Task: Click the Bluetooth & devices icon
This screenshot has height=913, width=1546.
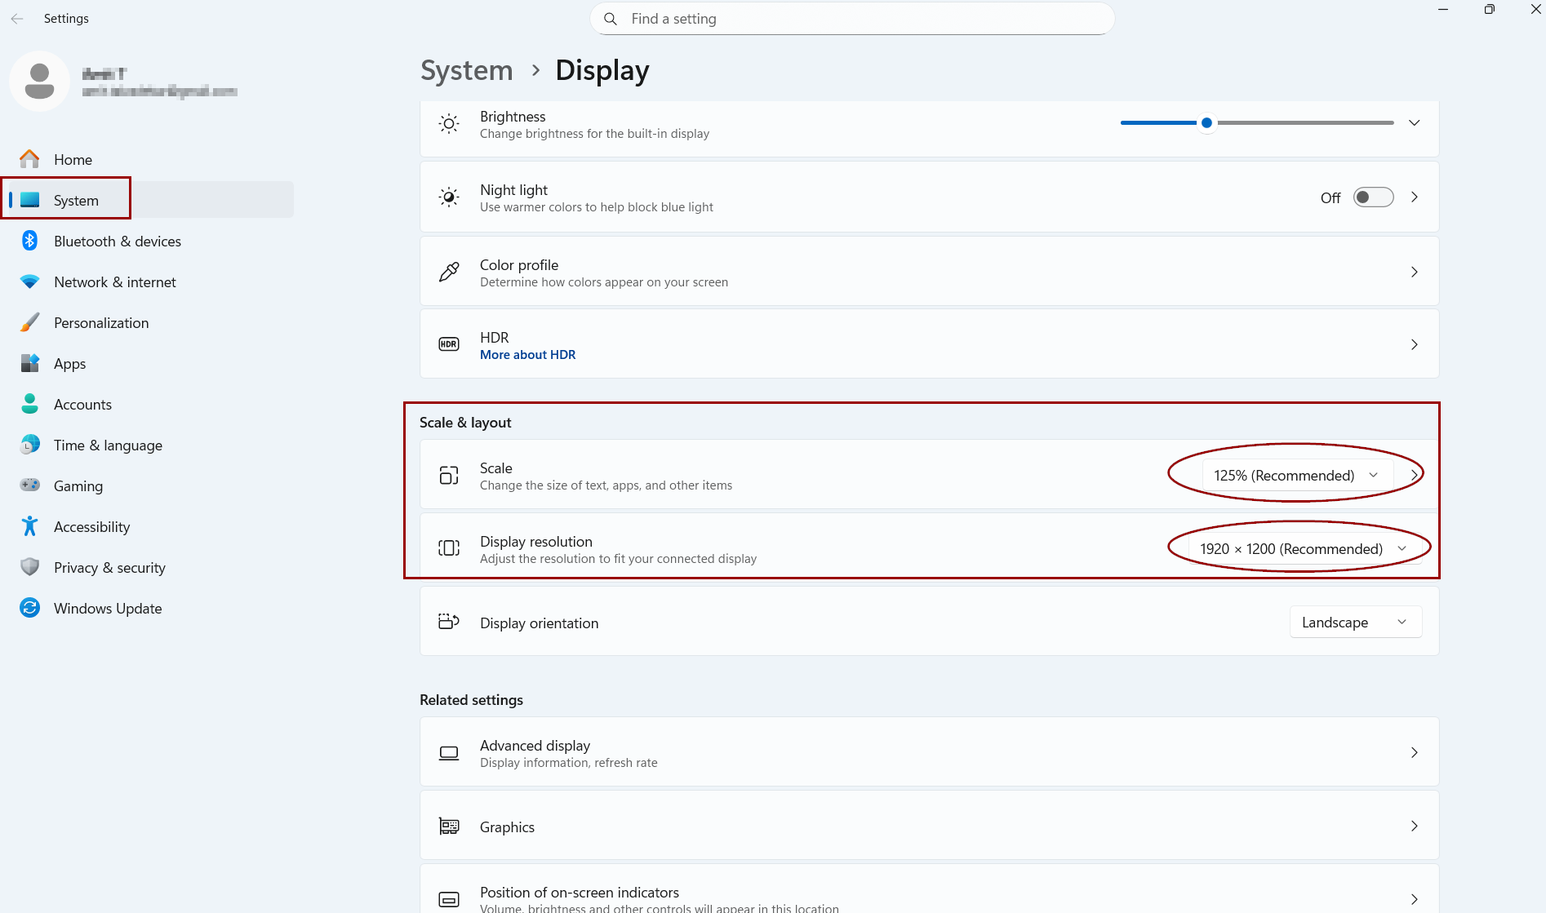Action: click(30, 241)
